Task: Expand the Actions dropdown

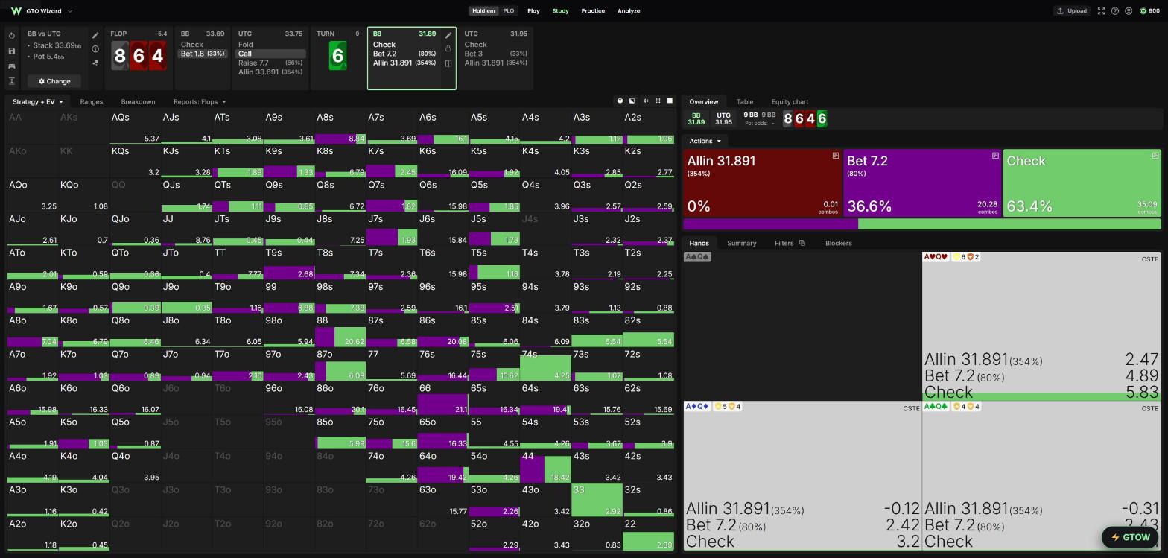Action: click(705, 141)
